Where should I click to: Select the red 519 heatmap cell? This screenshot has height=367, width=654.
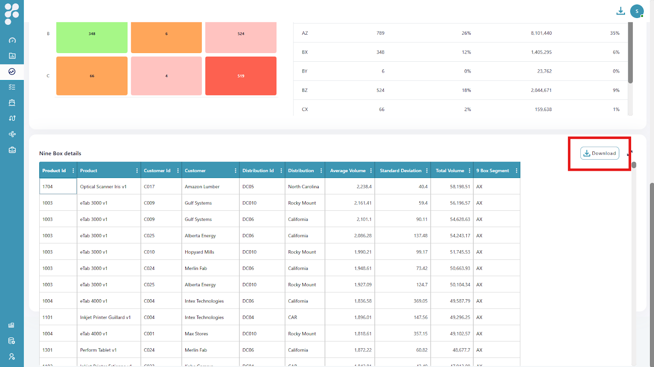[241, 76]
